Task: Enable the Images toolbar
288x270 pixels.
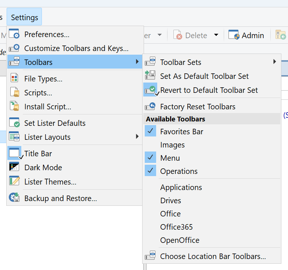Action: pyautogui.click(x=172, y=145)
